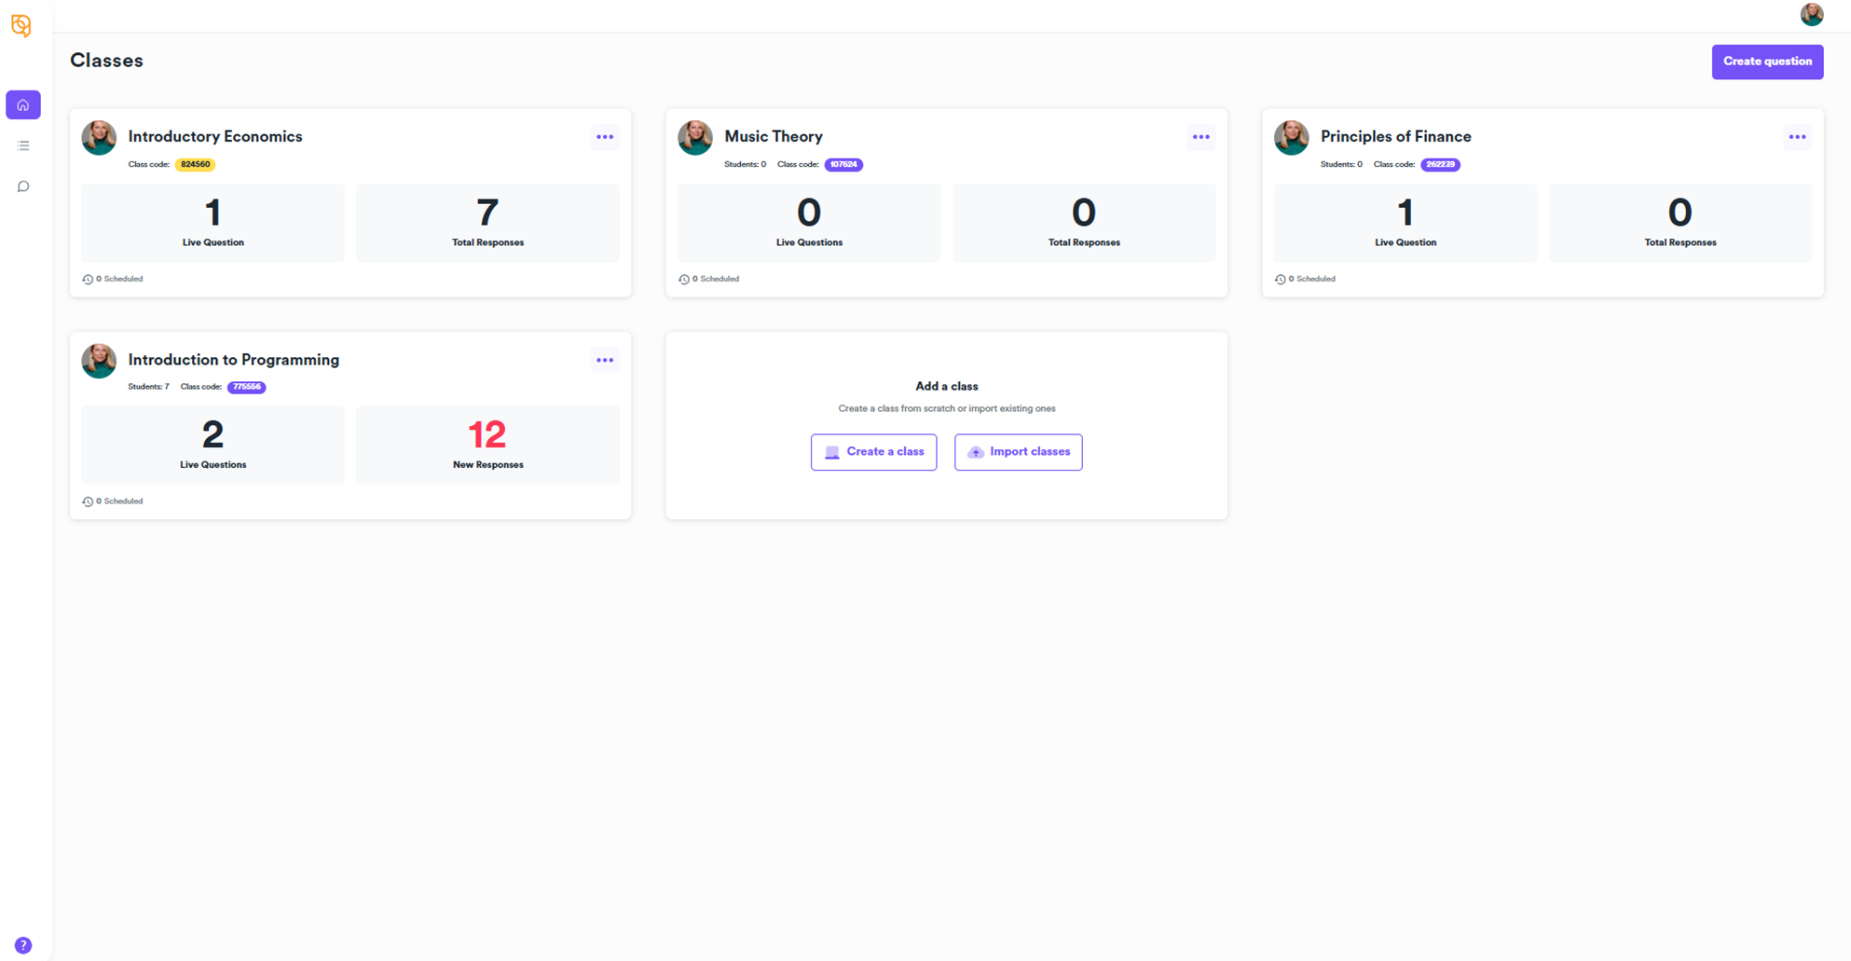Click the orange app logo
Screen dimensions: 1851x961
coord(21,25)
